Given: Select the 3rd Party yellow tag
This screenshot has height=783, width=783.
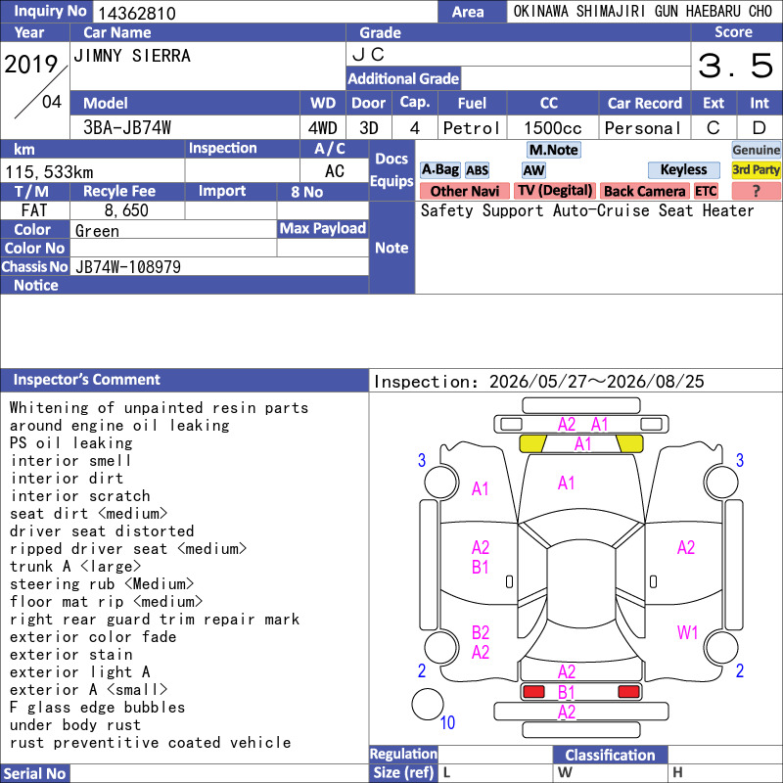Looking at the screenshot, I should 756,170.
